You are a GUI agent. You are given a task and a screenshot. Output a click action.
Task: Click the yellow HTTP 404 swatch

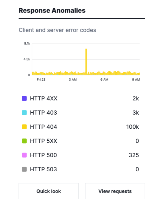tap(24, 127)
